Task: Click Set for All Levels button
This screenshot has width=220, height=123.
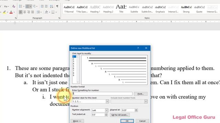Action: click(x=120, y=115)
